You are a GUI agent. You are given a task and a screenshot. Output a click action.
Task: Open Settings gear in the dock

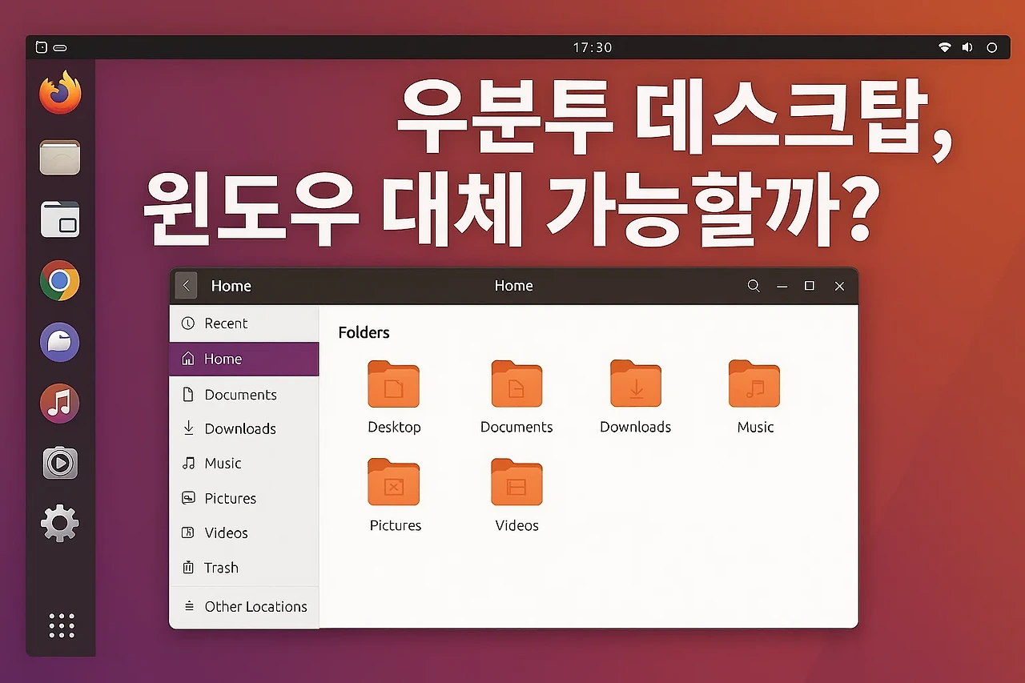[x=60, y=524]
